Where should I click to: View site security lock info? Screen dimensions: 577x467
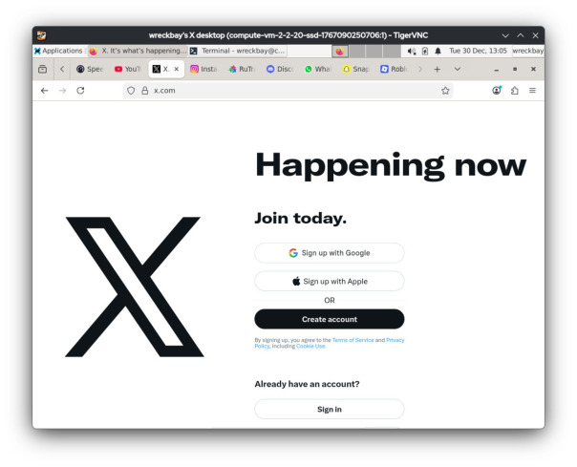[x=145, y=91]
